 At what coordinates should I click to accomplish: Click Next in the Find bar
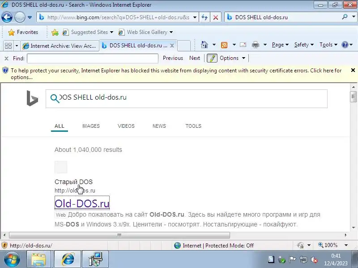tap(195, 58)
